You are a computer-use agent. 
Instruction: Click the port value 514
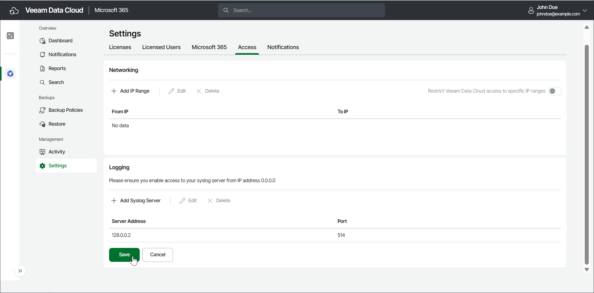[x=341, y=235]
